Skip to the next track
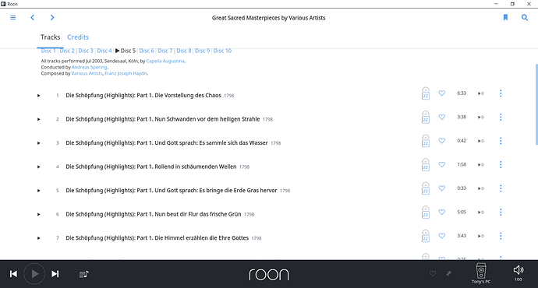Screen dimensions: 538x288 pyautogui.click(x=55, y=274)
